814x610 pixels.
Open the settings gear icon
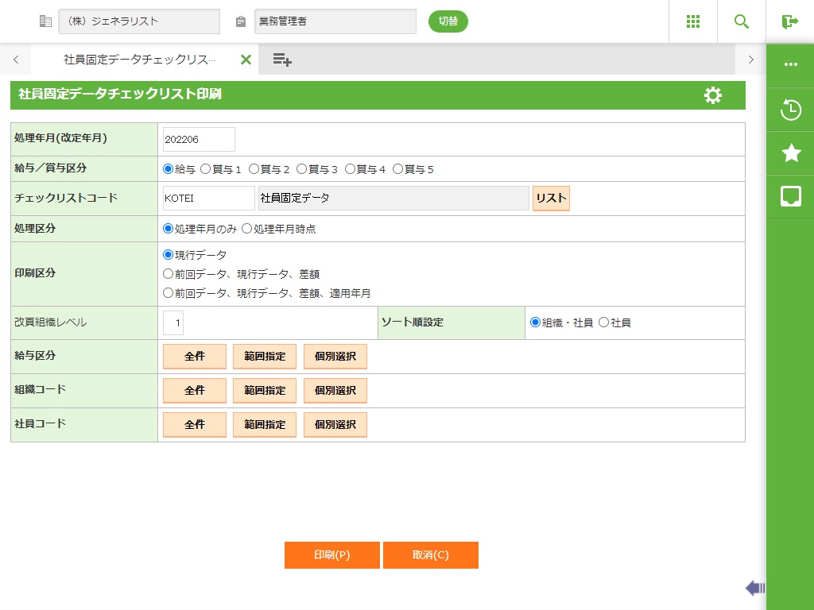tap(713, 95)
